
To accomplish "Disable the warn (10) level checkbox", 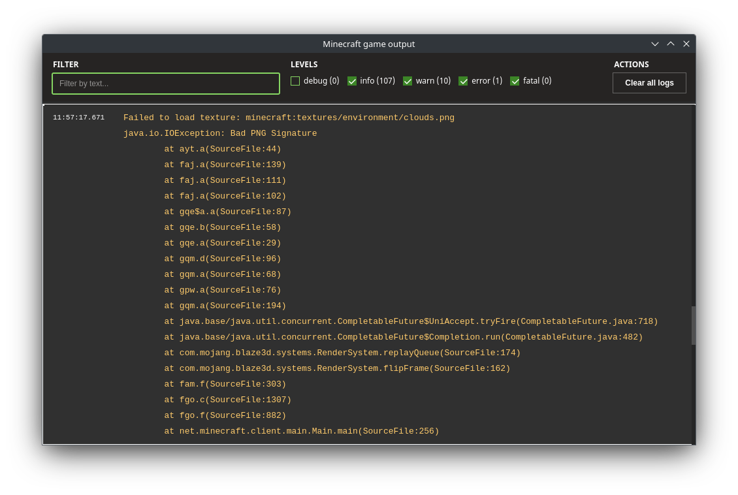I will pyautogui.click(x=408, y=81).
